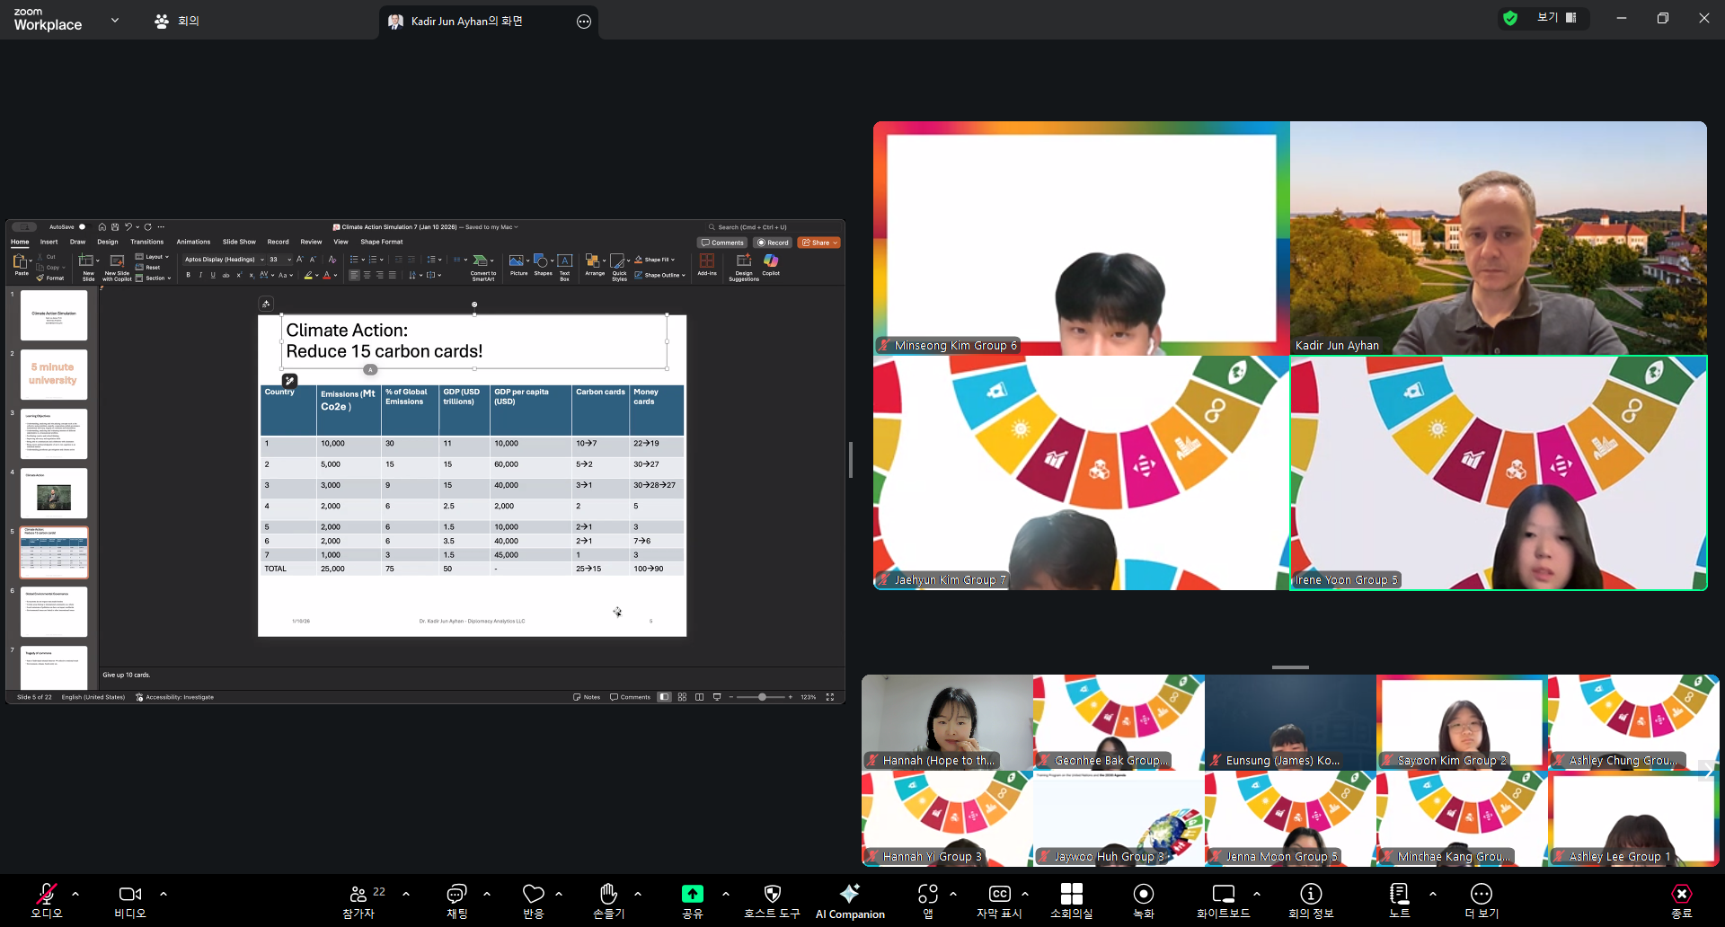Expand video options arrow next to 비디오

(164, 894)
